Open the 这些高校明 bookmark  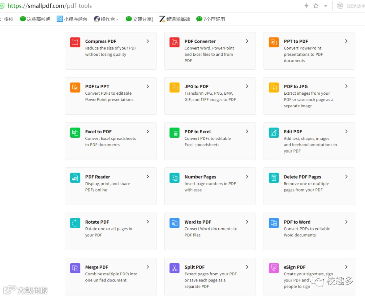[35, 19]
